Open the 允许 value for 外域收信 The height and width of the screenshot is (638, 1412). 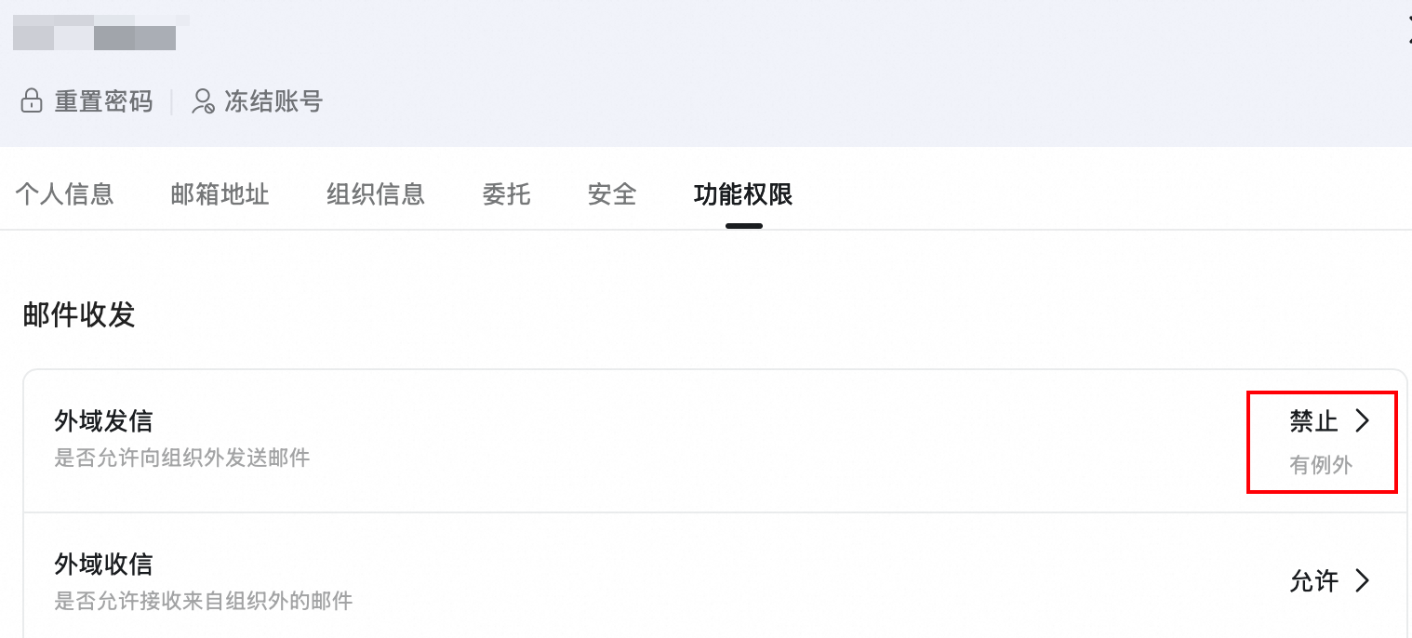pos(1313,581)
